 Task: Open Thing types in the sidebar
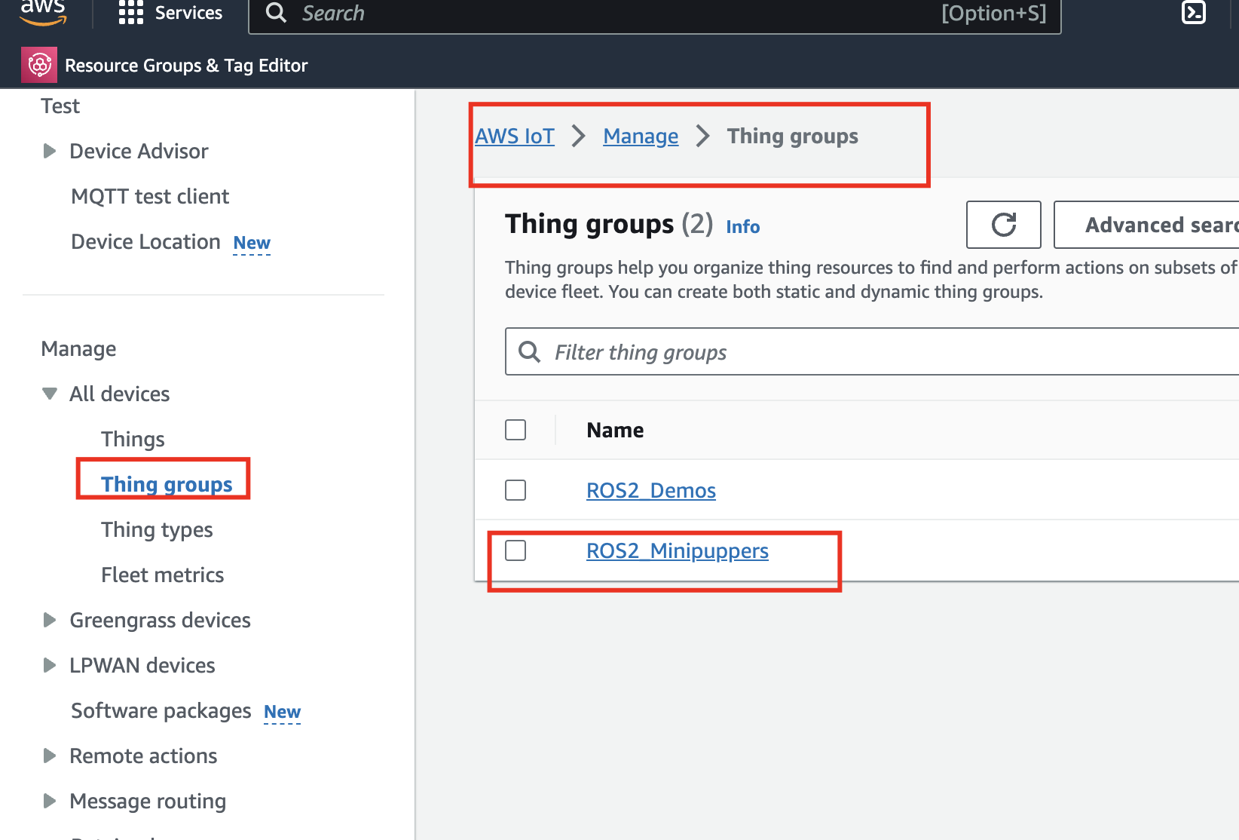[157, 529]
